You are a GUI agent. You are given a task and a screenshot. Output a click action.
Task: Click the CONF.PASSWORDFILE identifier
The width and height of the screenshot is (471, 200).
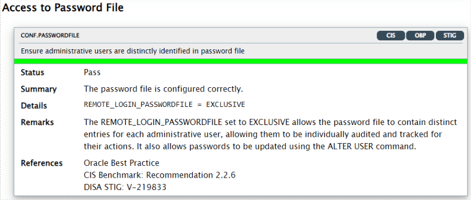[x=50, y=36]
